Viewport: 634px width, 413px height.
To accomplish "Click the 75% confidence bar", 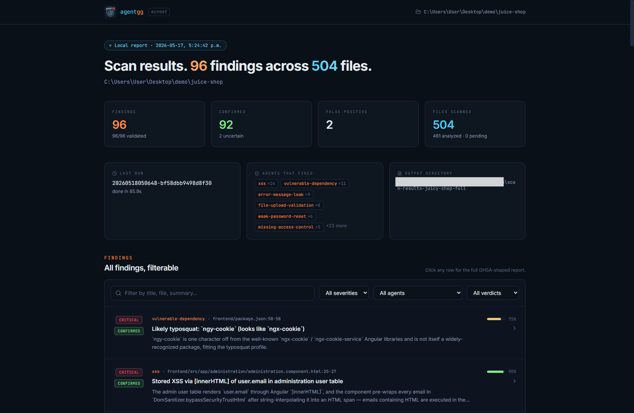I will click(x=495, y=319).
